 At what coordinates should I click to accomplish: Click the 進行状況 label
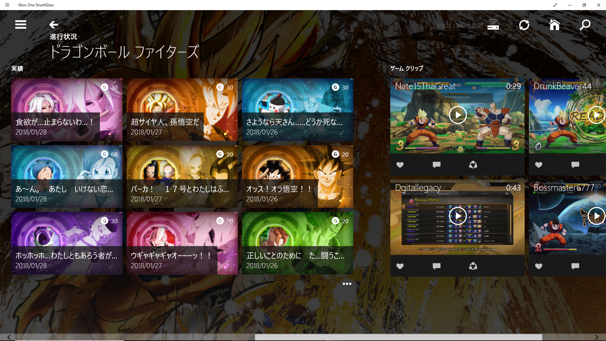point(63,37)
